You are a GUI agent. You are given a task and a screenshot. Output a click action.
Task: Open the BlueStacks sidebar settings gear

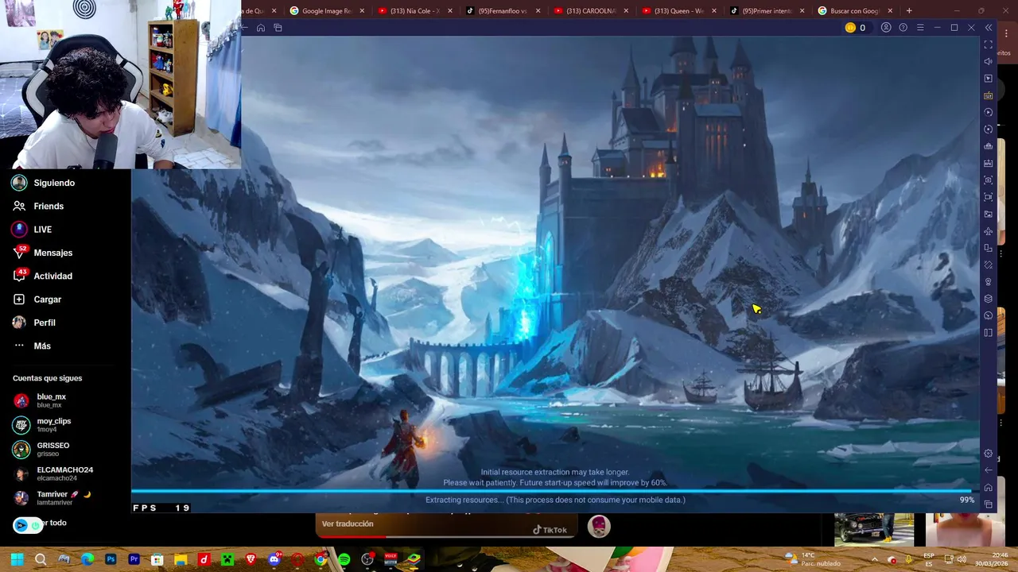[x=989, y=454]
